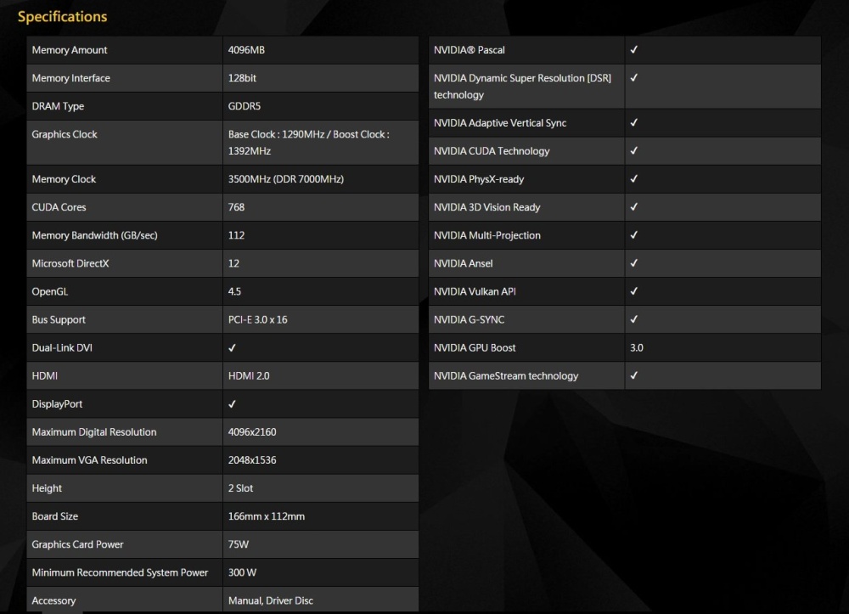Click the Dual-Link DVI checkmark
Image resolution: width=849 pixels, height=614 pixels.
[x=232, y=348]
